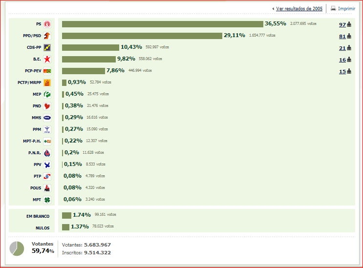Open PCP-PEV 15 deputies link
Screen dimensions: 363x268
coord(342,71)
